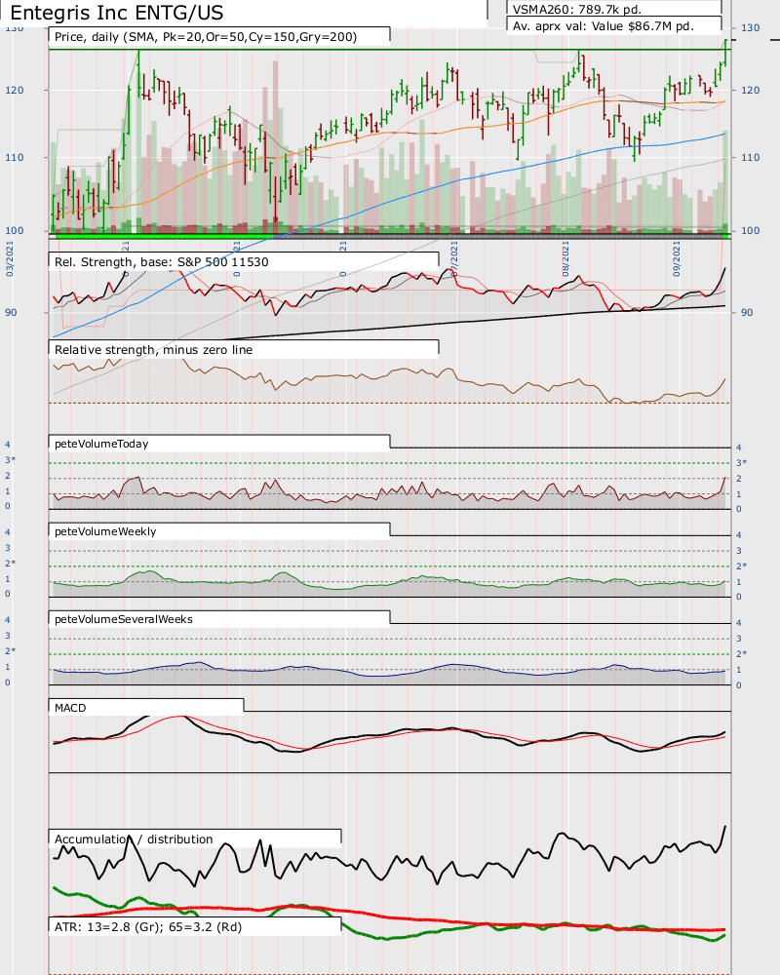The width and height of the screenshot is (780, 975).
Task: Click the Entegris Inc ENTG/US chart title
Action: [x=116, y=12]
